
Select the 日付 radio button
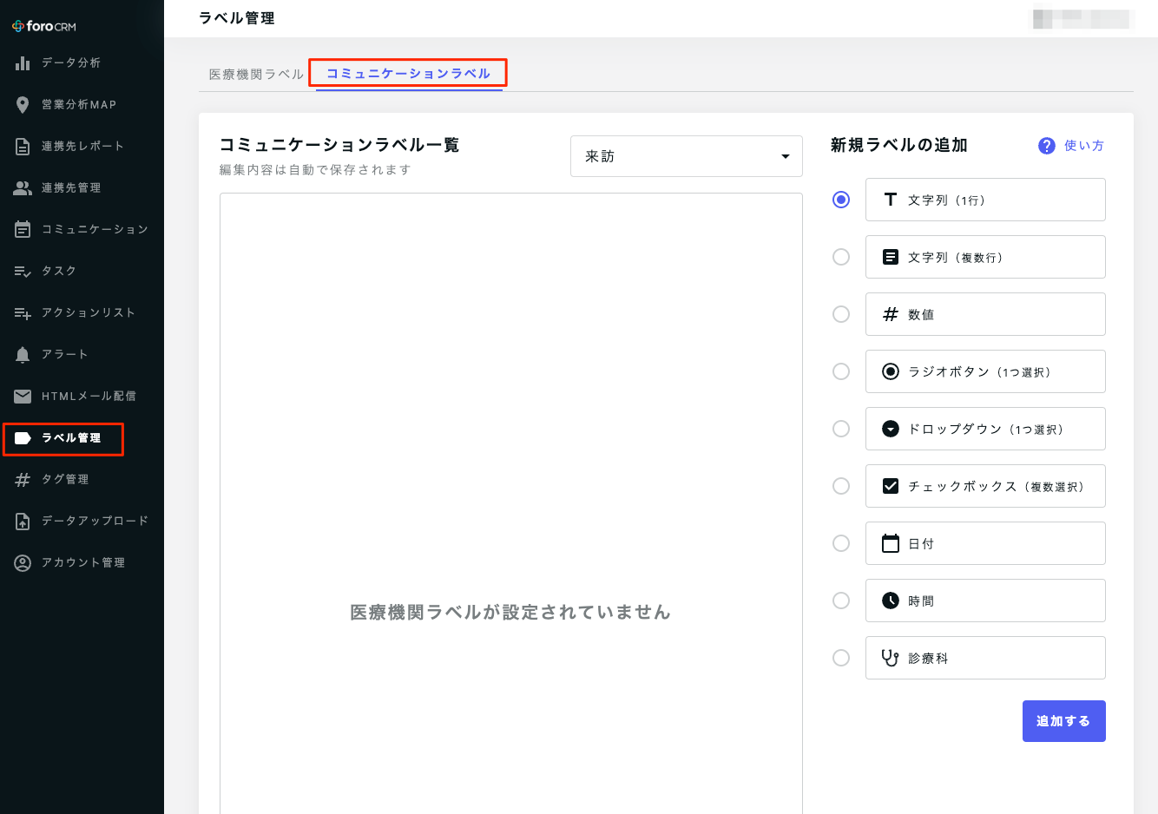point(841,543)
